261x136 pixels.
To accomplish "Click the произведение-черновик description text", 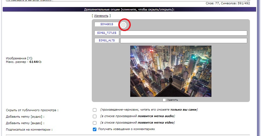I will pyautogui.click(x=149, y=110).
